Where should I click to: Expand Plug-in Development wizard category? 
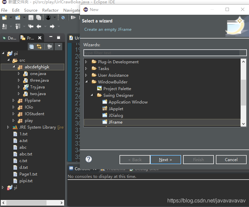86,62
